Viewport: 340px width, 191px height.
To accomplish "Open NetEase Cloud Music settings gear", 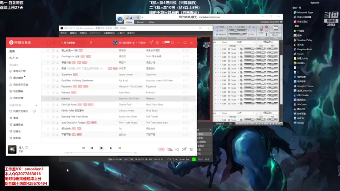I will (157, 43).
